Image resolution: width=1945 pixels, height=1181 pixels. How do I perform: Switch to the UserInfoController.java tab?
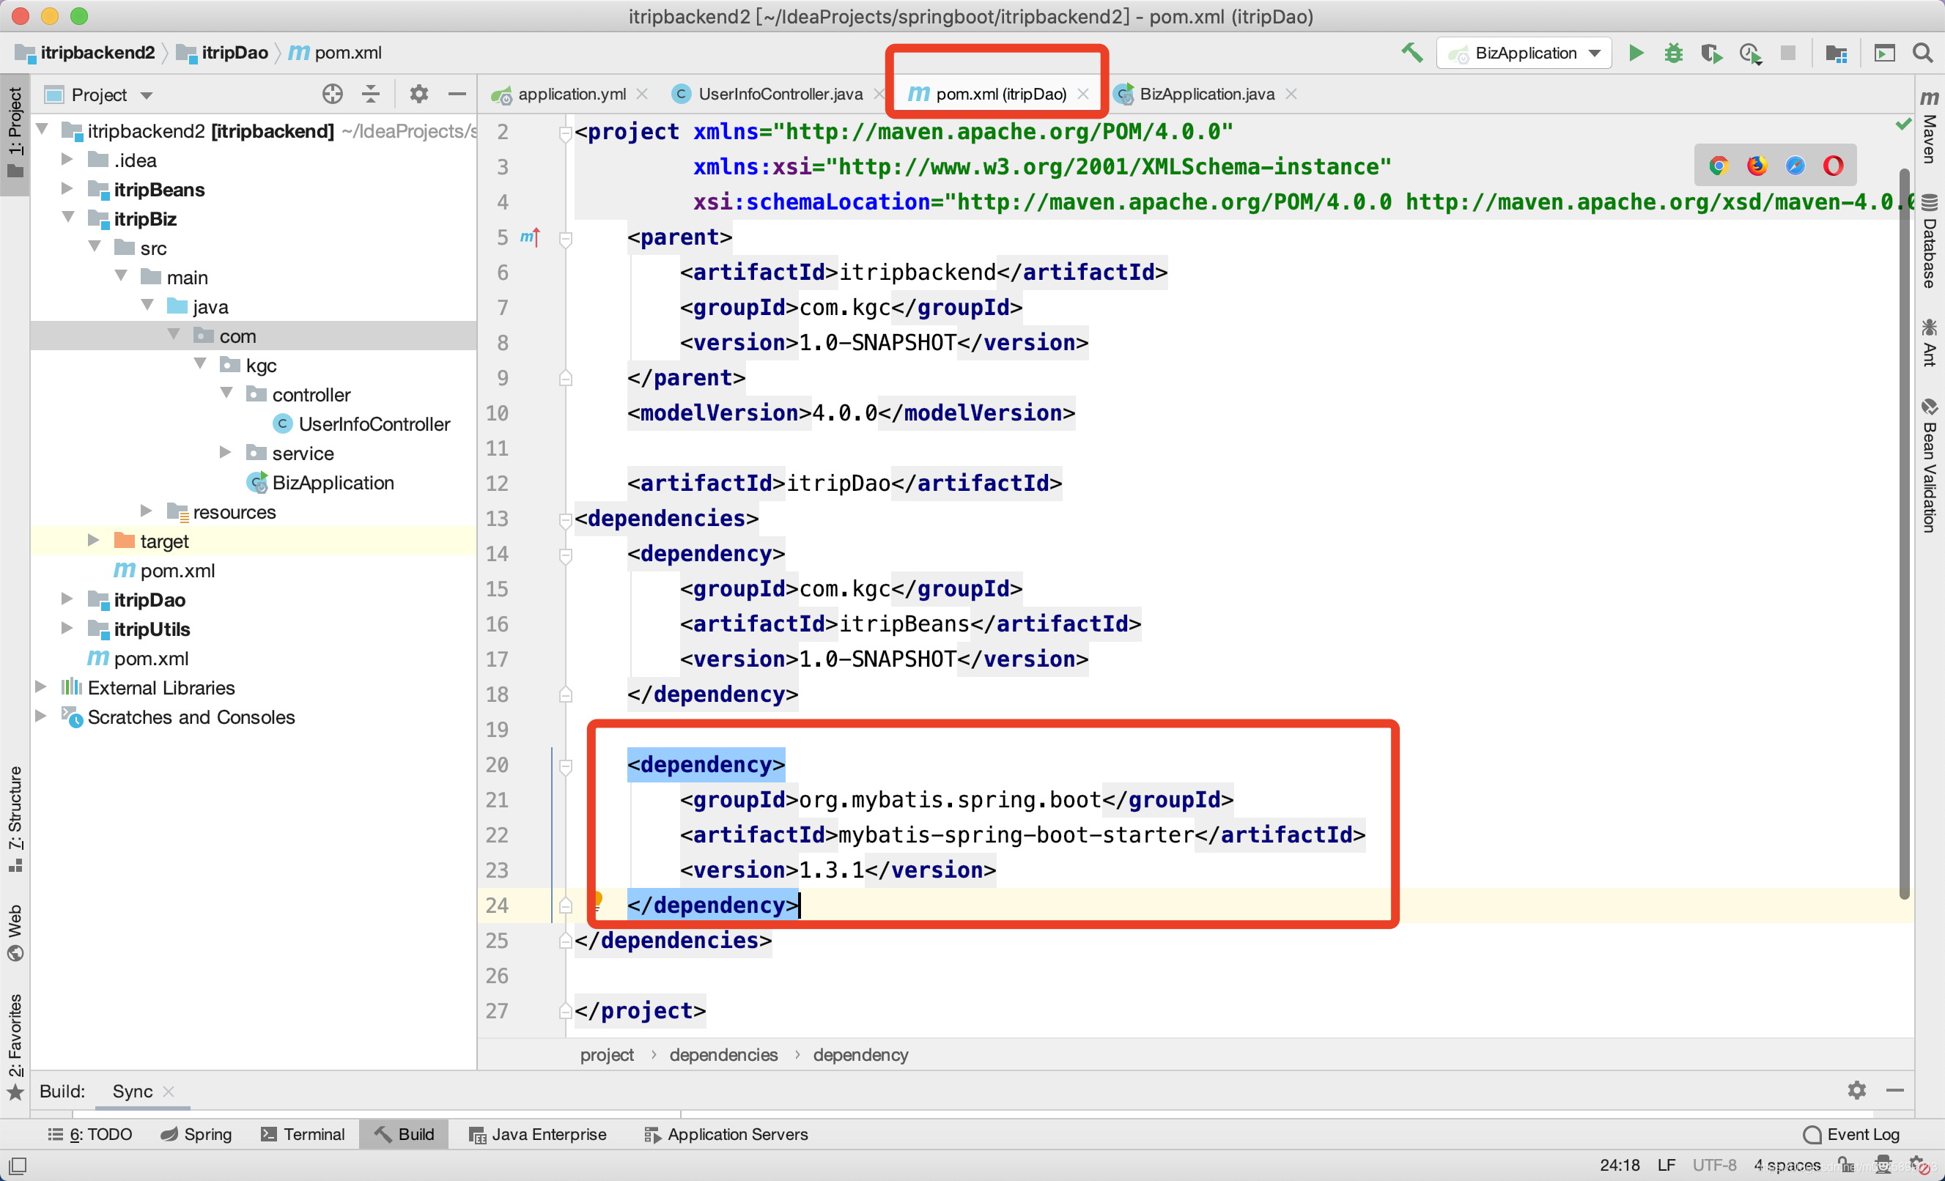point(779,95)
